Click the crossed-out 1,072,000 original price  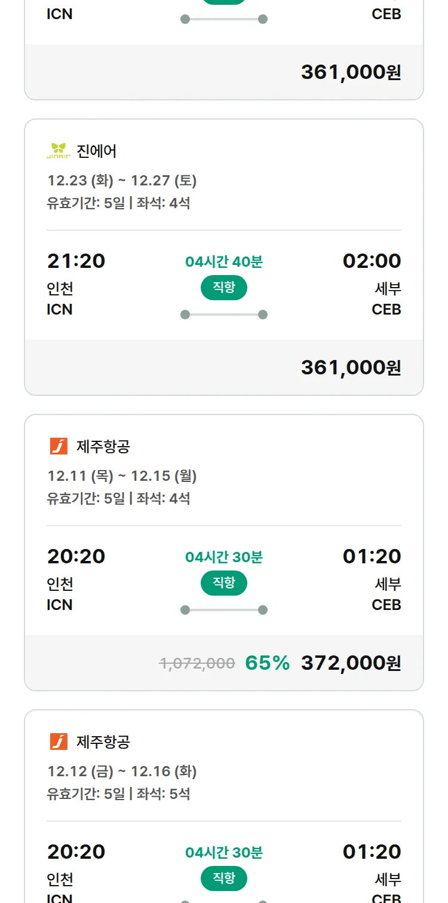tap(197, 663)
